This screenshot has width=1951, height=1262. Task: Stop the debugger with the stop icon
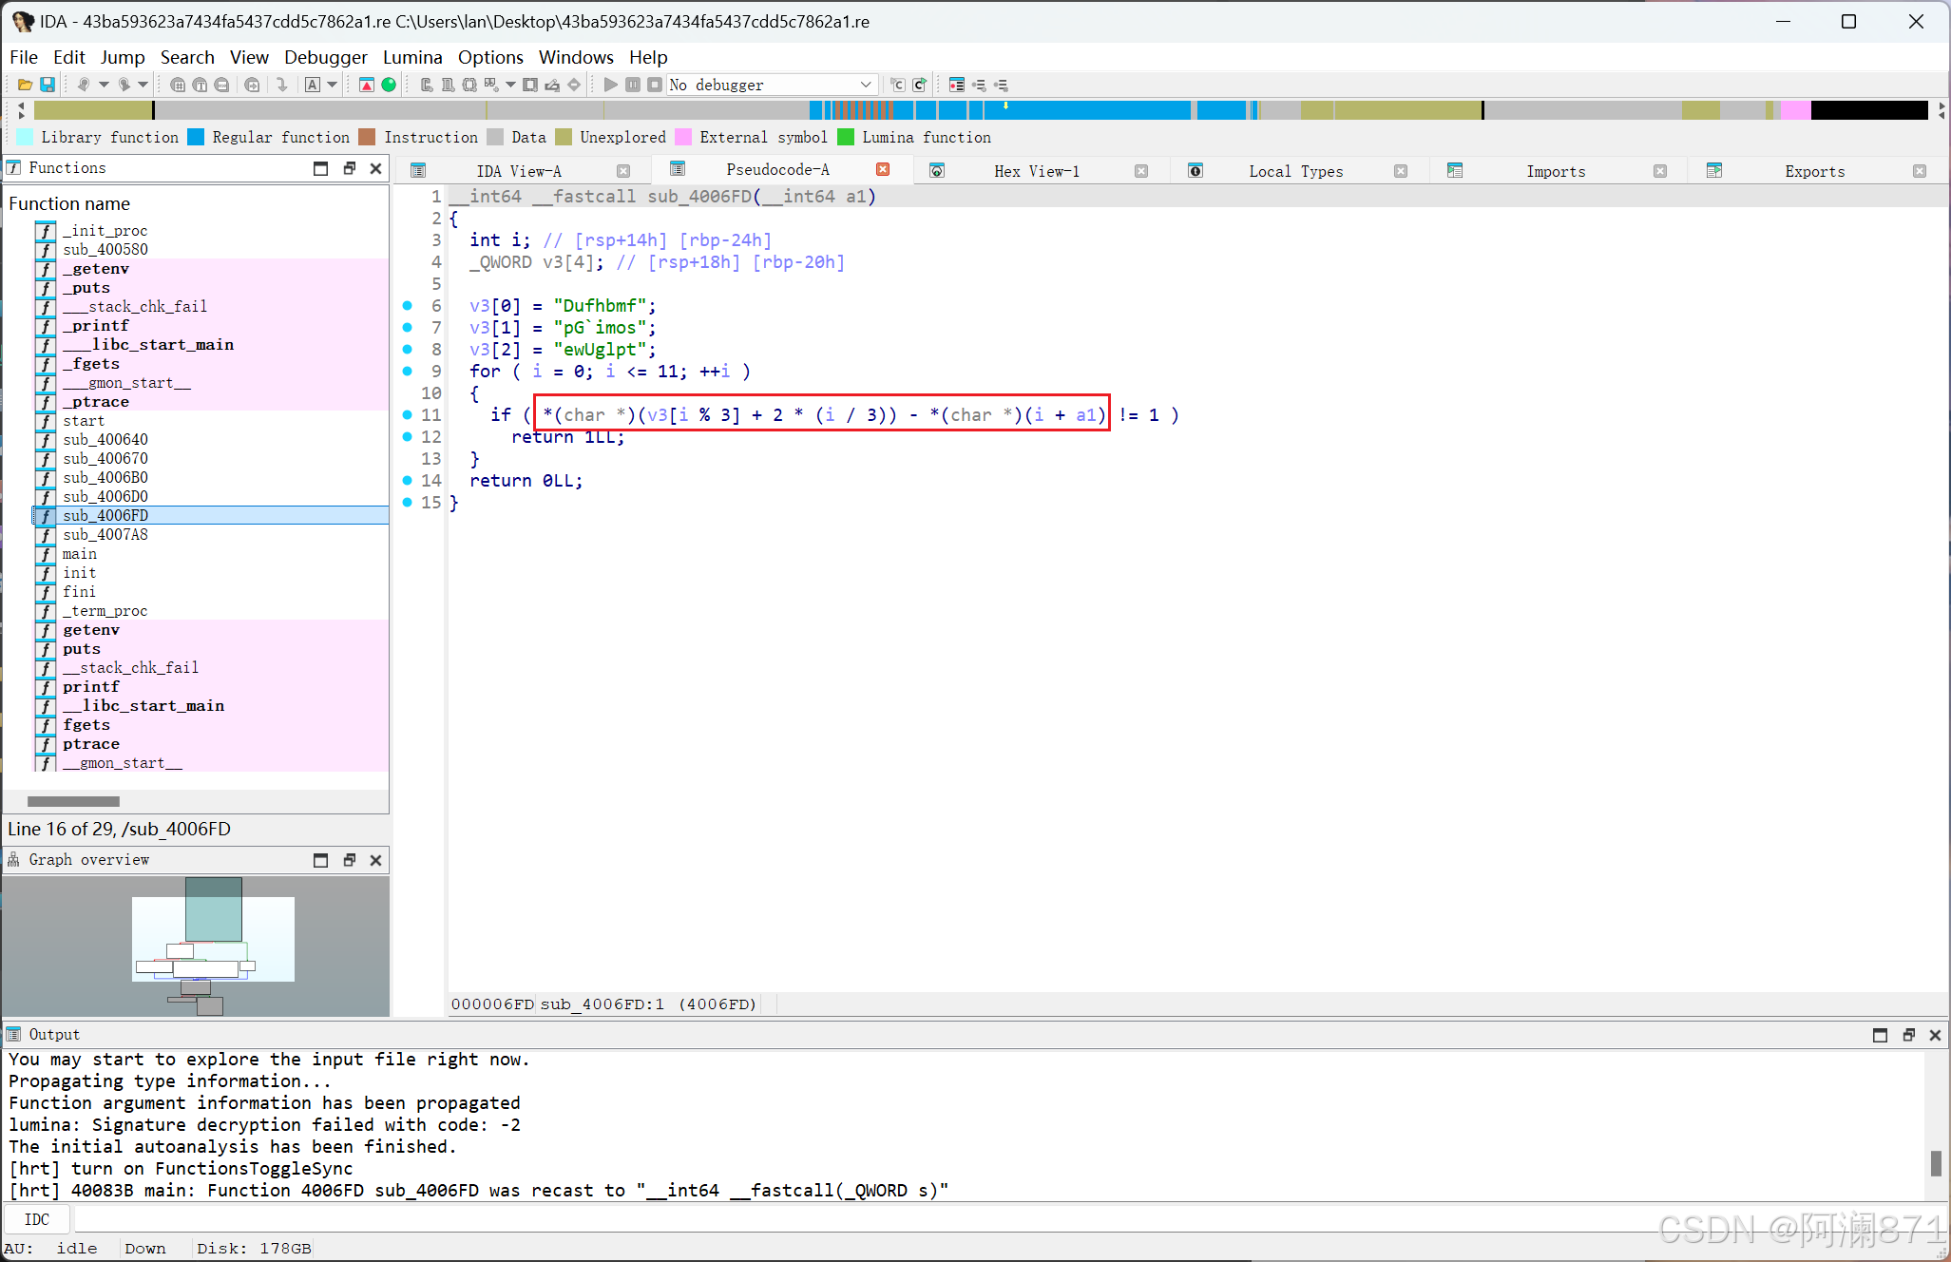click(x=654, y=85)
